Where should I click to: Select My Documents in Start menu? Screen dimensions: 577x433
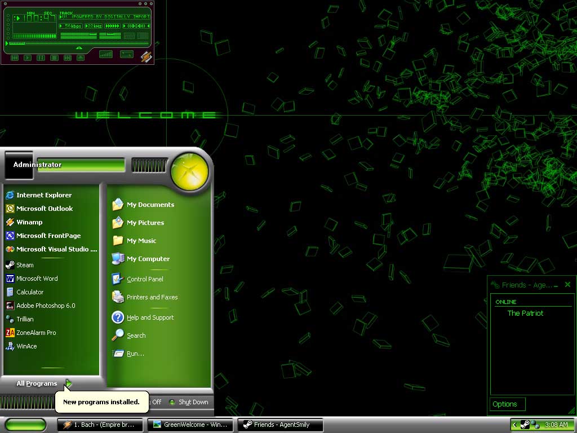tap(150, 205)
